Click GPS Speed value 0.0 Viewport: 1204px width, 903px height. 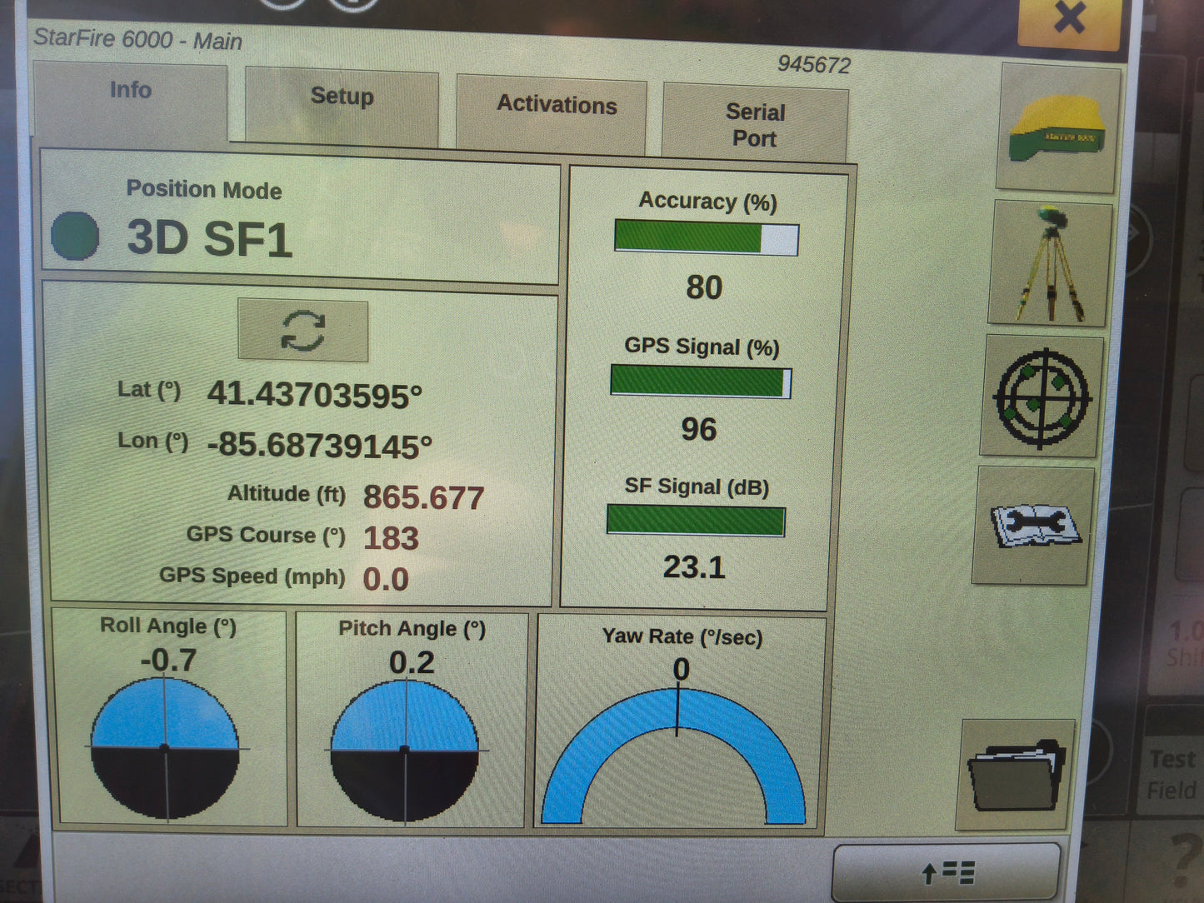[386, 579]
